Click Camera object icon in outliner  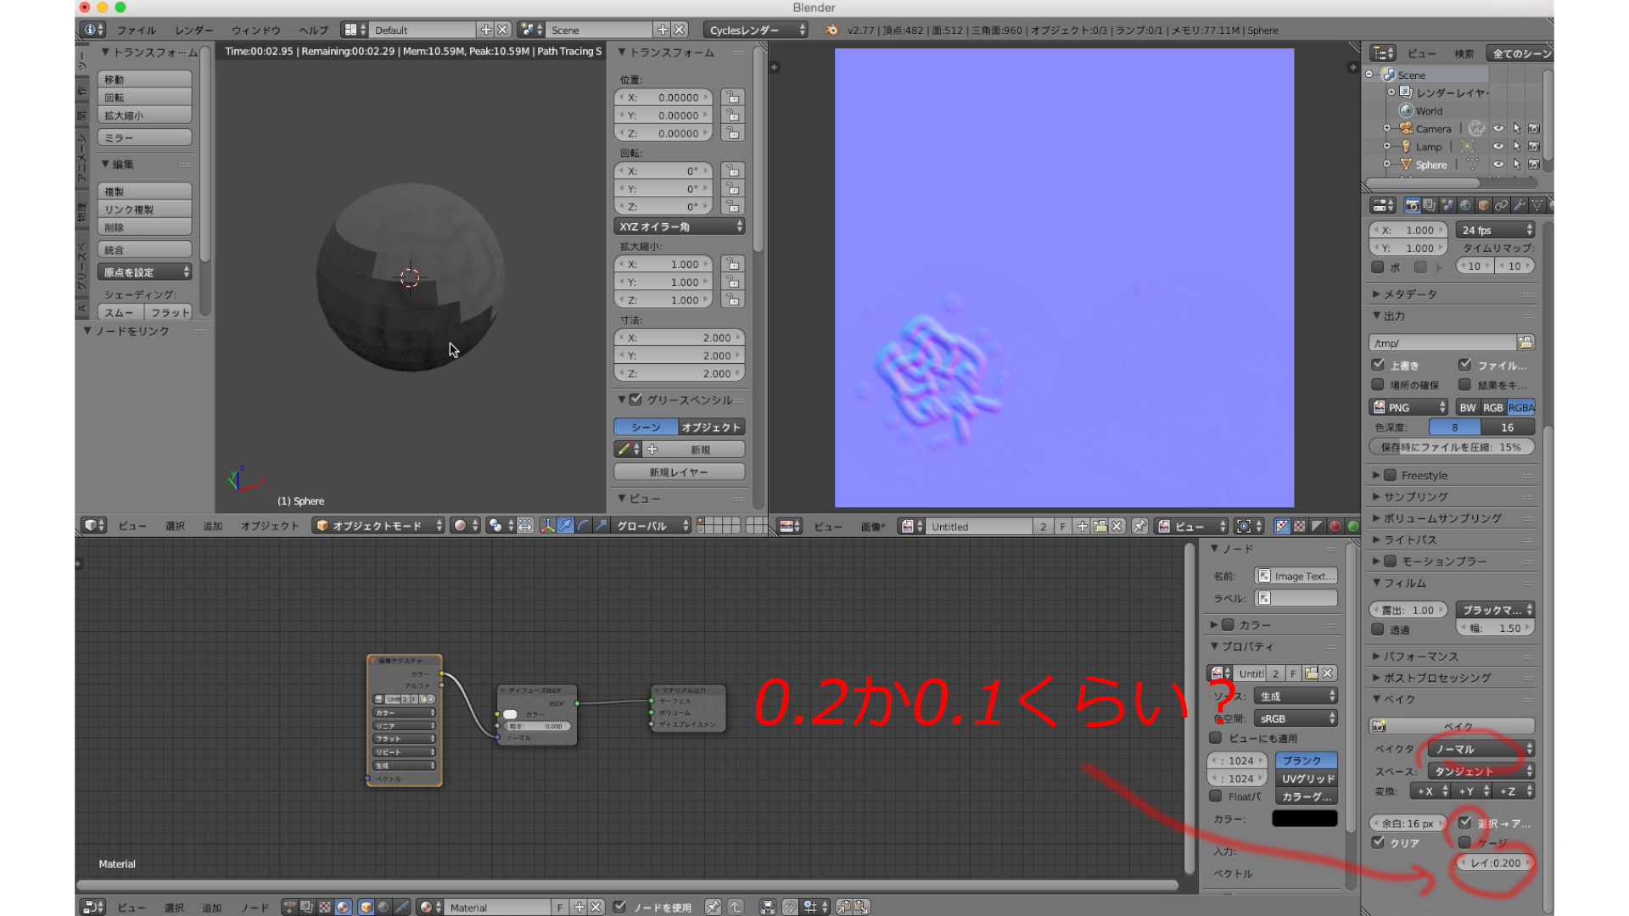[1406, 129]
